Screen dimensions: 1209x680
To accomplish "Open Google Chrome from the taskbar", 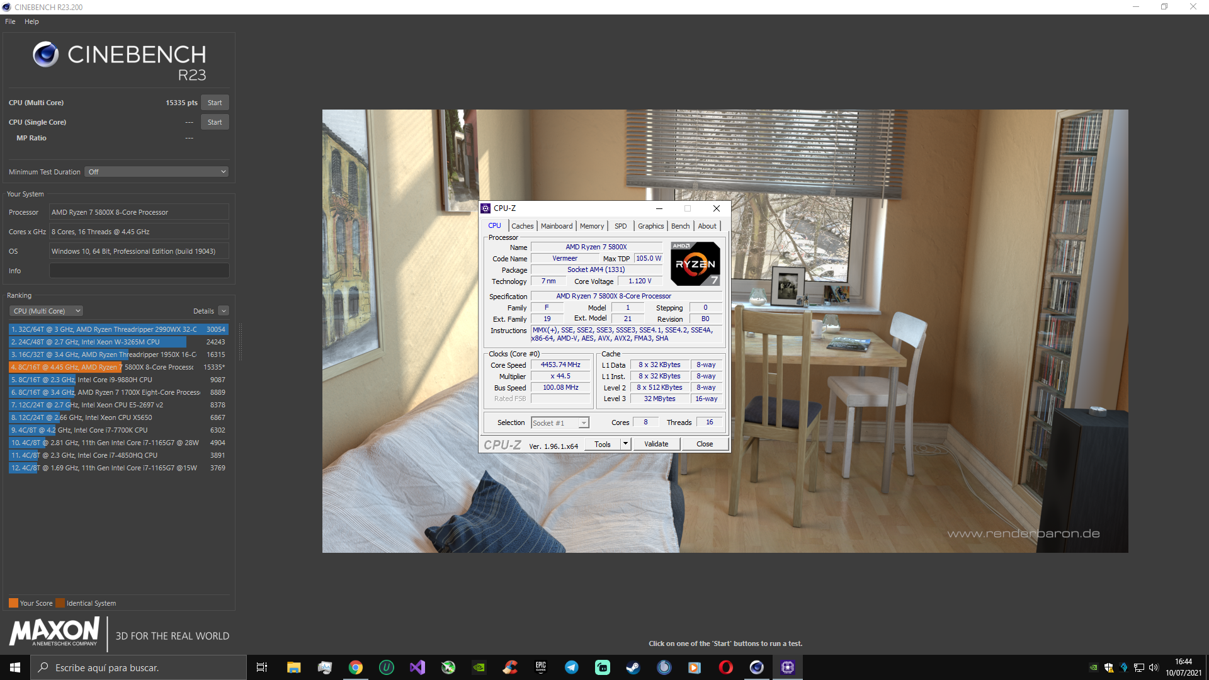I will coord(356,667).
